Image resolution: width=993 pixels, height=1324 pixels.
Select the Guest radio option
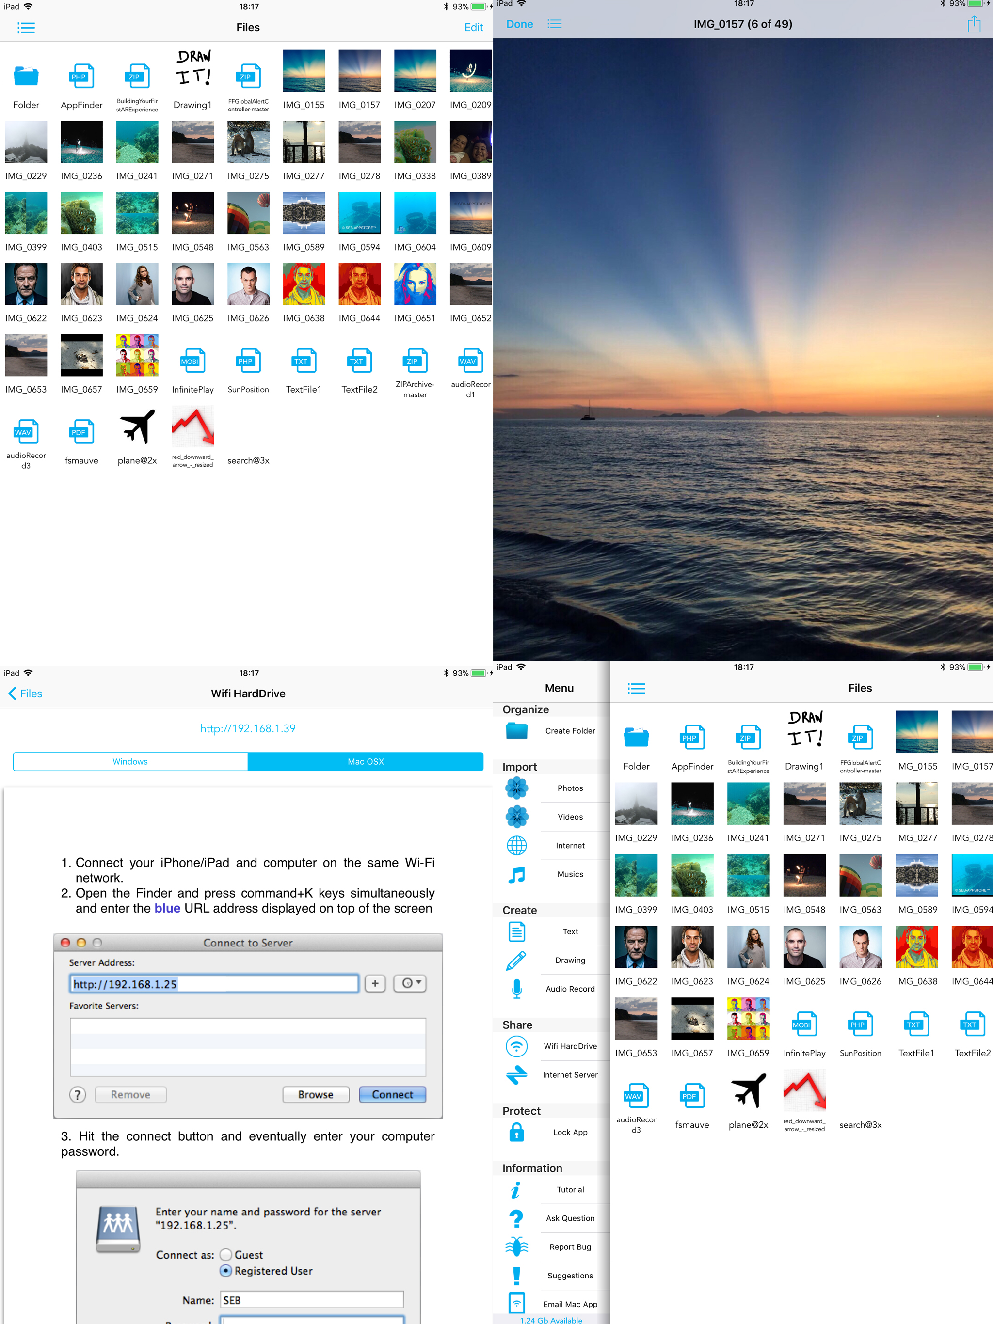[x=226, y=1255]
